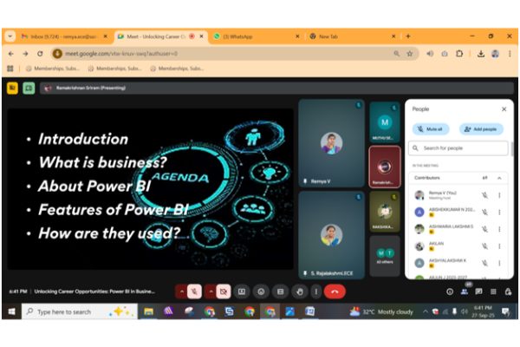Click the raise hand icon
Viewport: 520px width, 347px height.
[298, 291]
